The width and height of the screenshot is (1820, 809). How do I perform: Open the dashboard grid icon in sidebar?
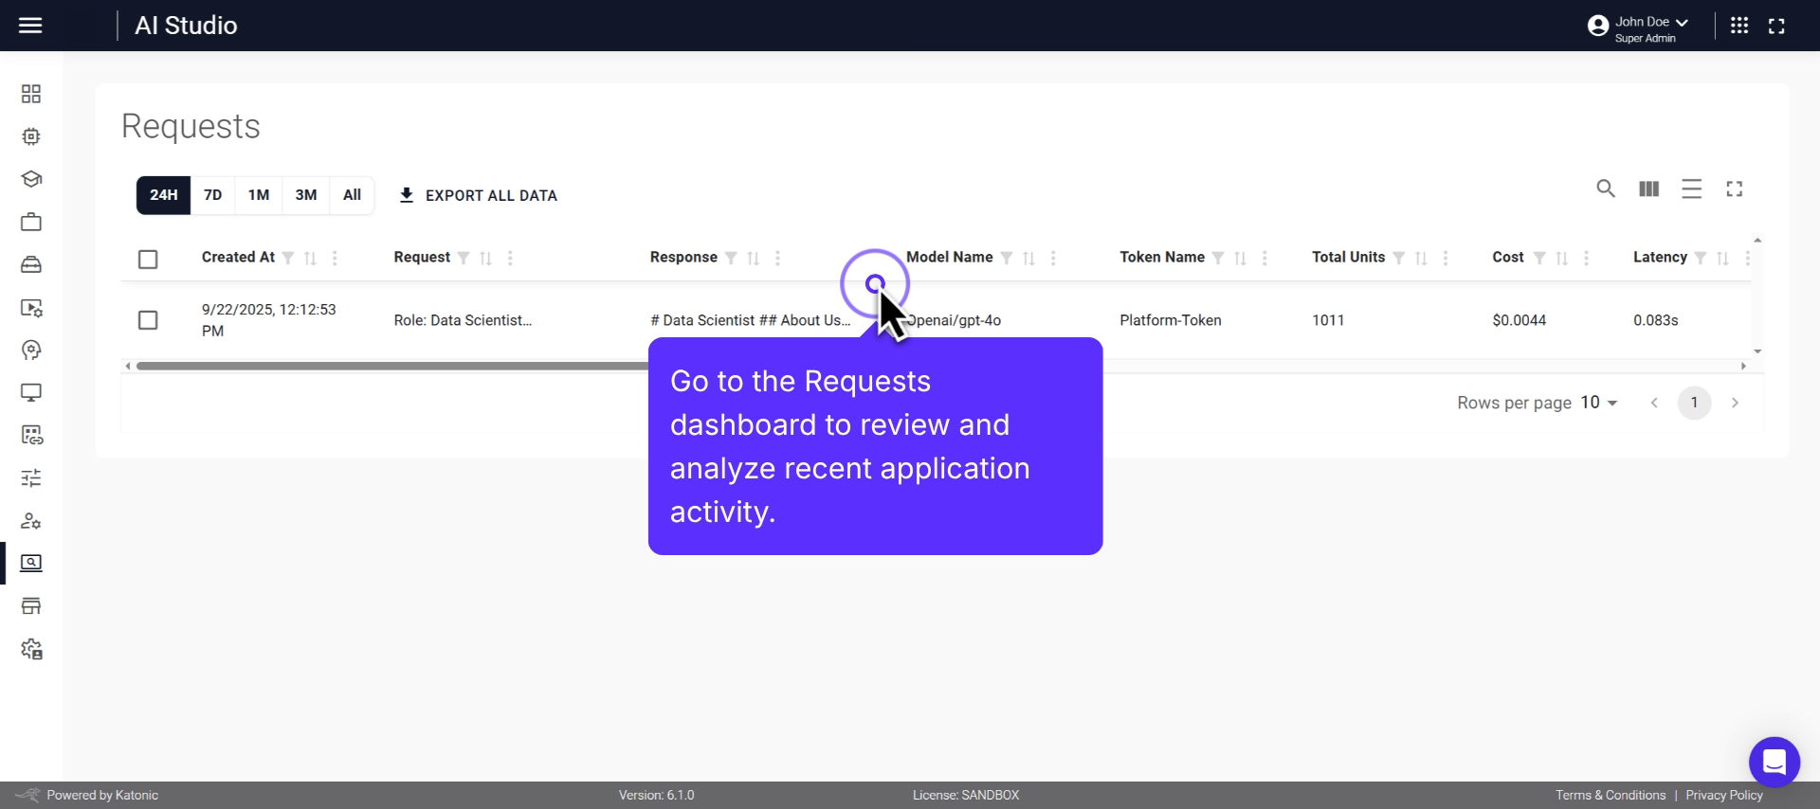[x=31, y=94]
